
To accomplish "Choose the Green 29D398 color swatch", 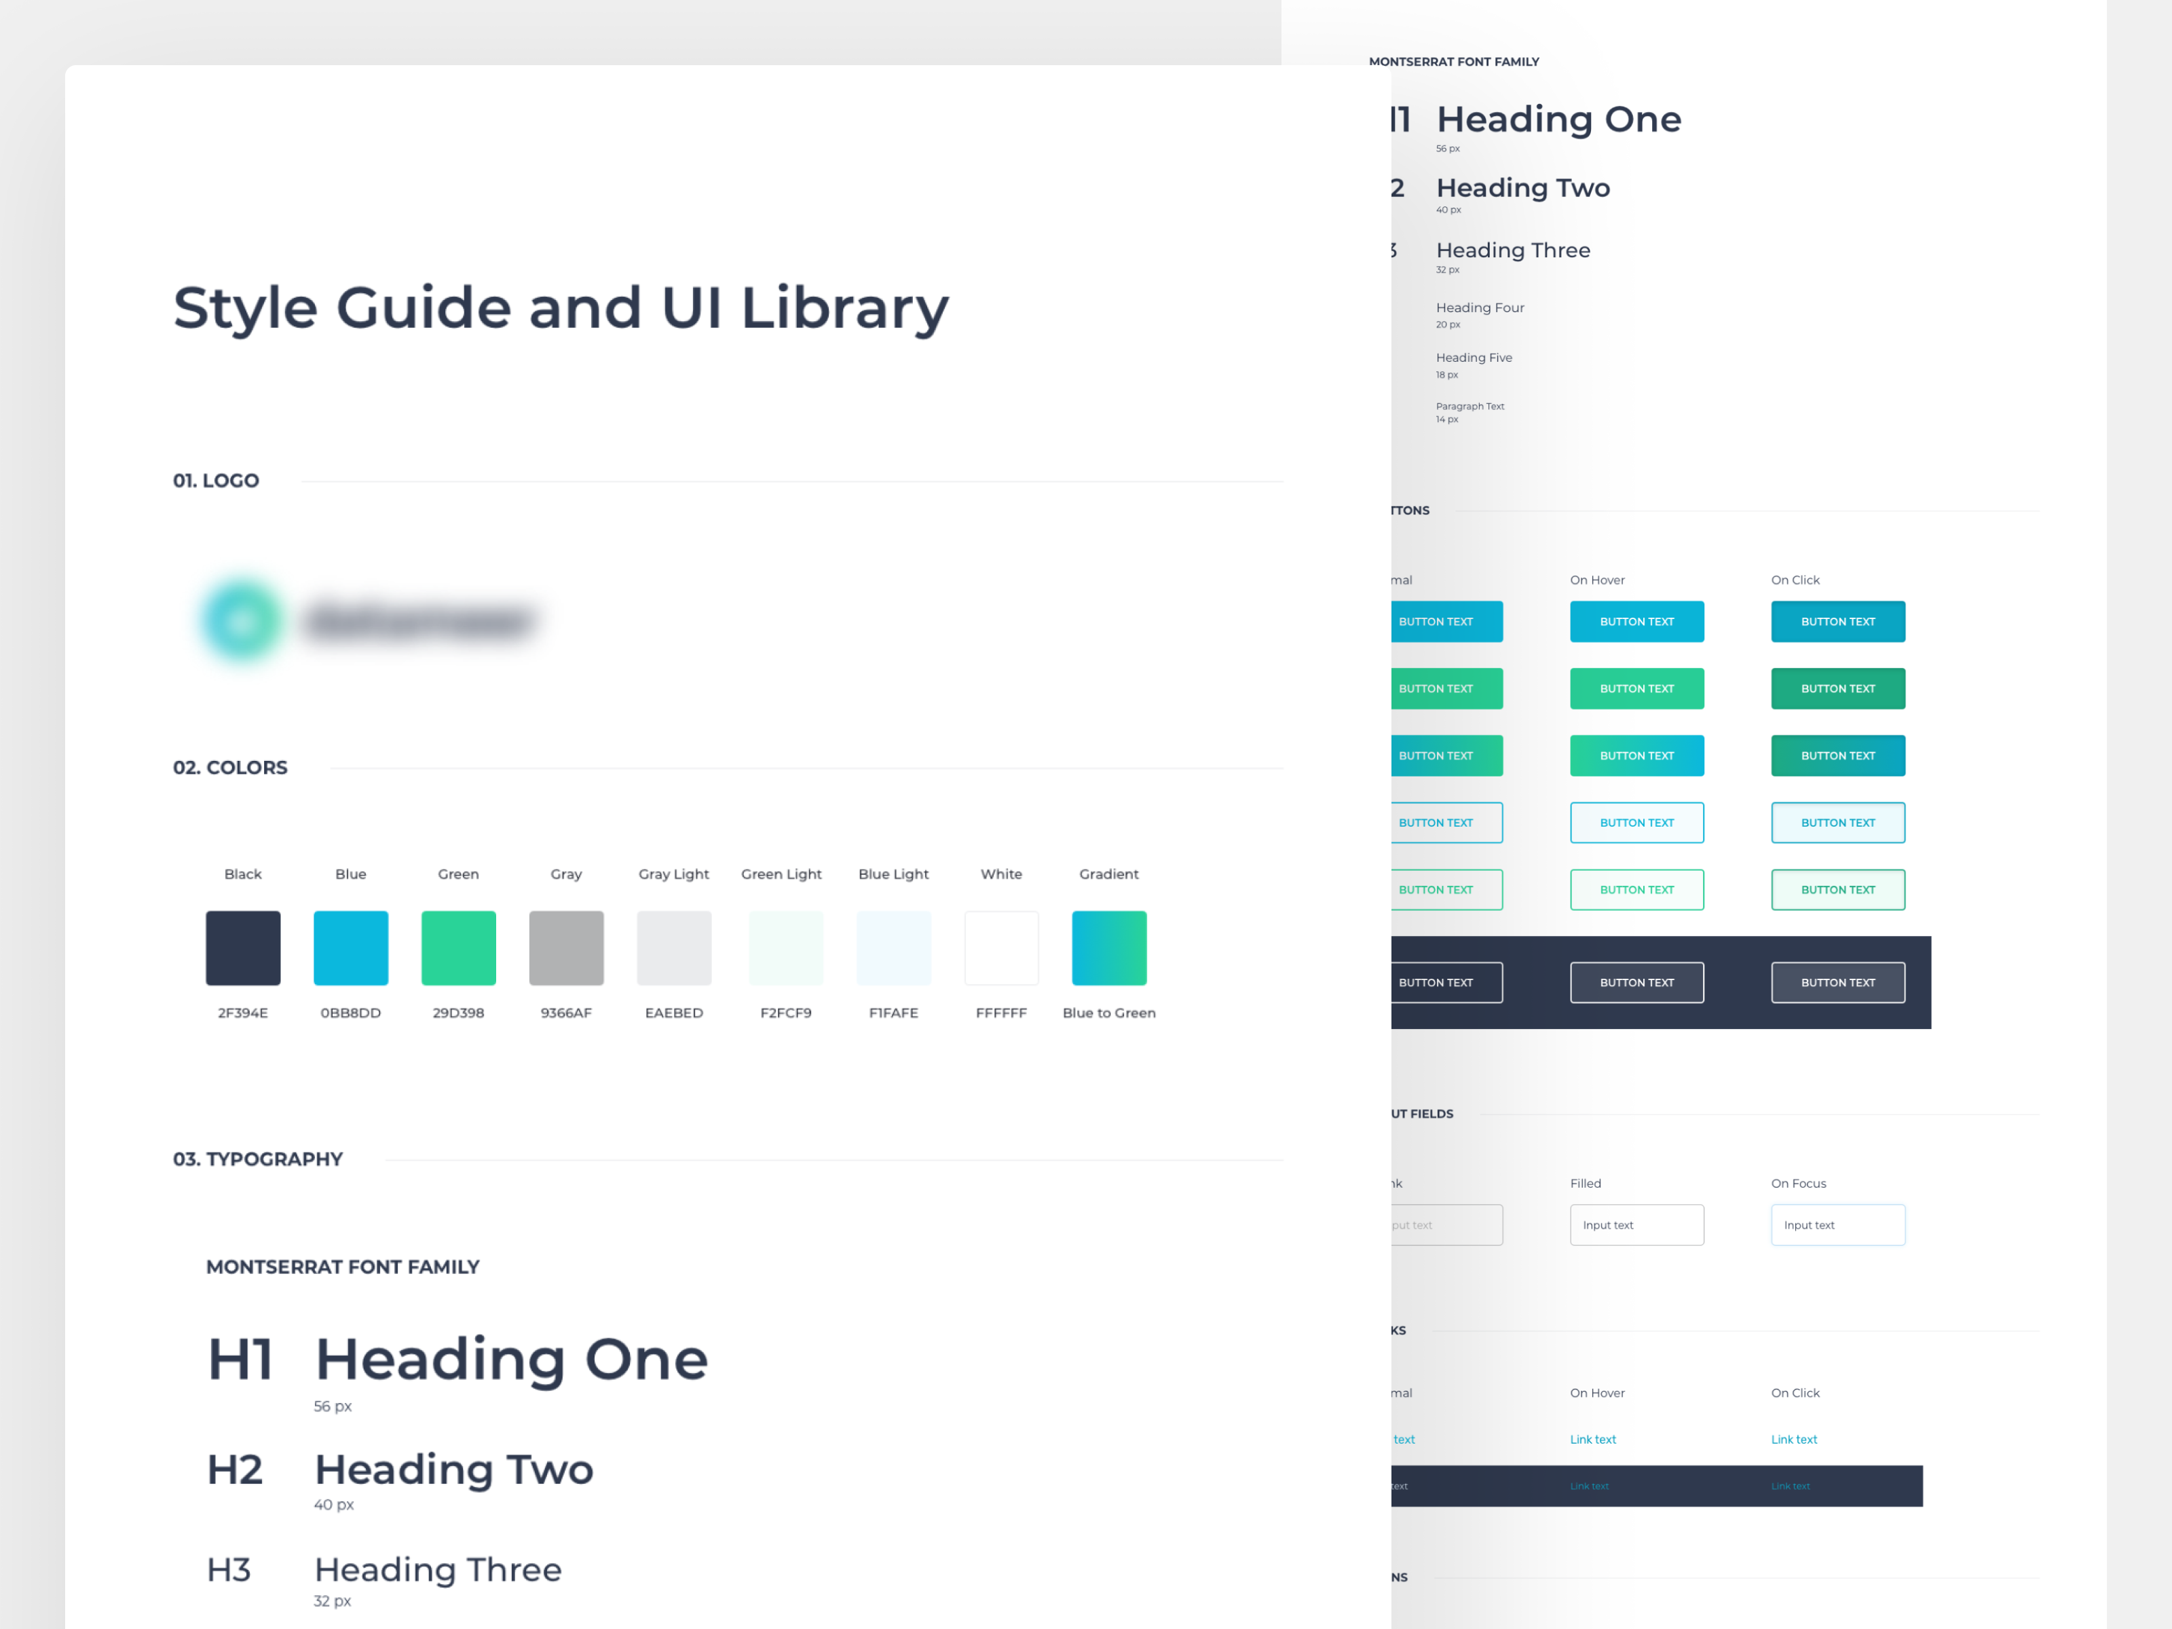I will (x=459, y=948).
